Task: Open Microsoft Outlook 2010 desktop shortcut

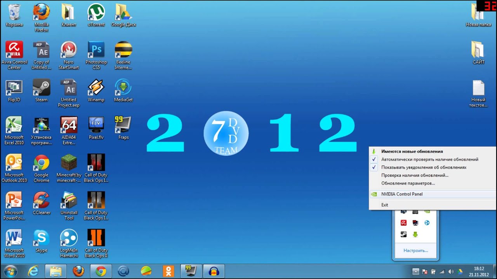Action: (x=14, y=168)
